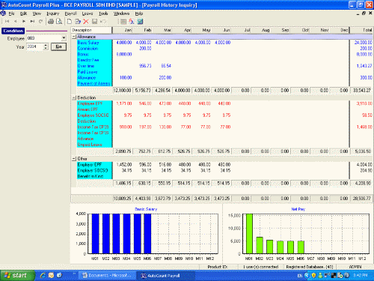The height and width of the screenshot is (281, 374).
Task: Open the File menu
Action: (x=11, y=13)
